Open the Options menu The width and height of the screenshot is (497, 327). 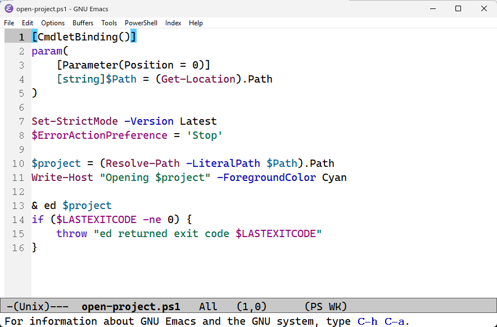(53, 23)
